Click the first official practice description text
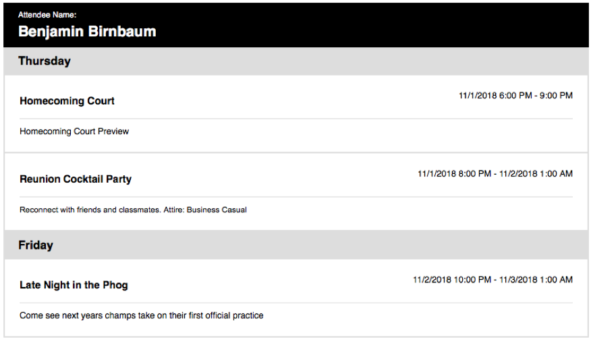This screenshot has width=591, height=339. (226, 315)
